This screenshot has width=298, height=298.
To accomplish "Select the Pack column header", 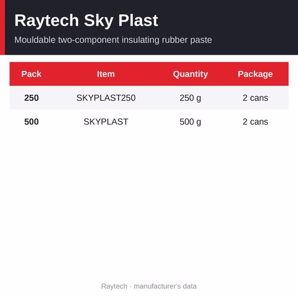I will [32, 74].
